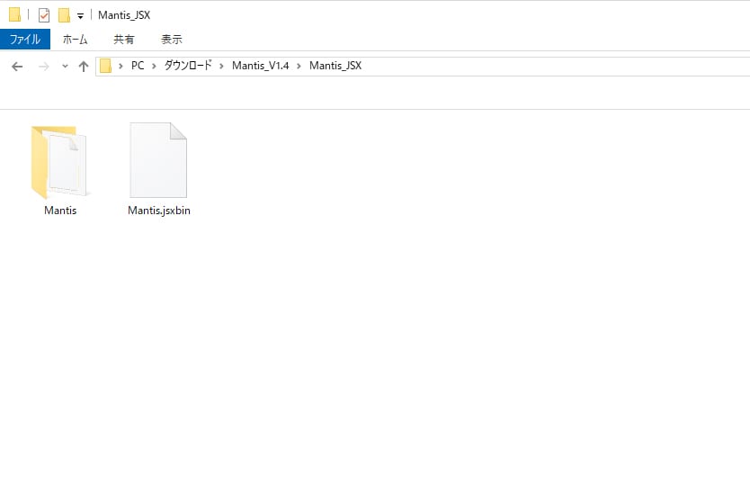Viewport: 750px width, 485px height.
Task: Click Mantis_JSX in the breadcrumb
Action: coord(335,66)
